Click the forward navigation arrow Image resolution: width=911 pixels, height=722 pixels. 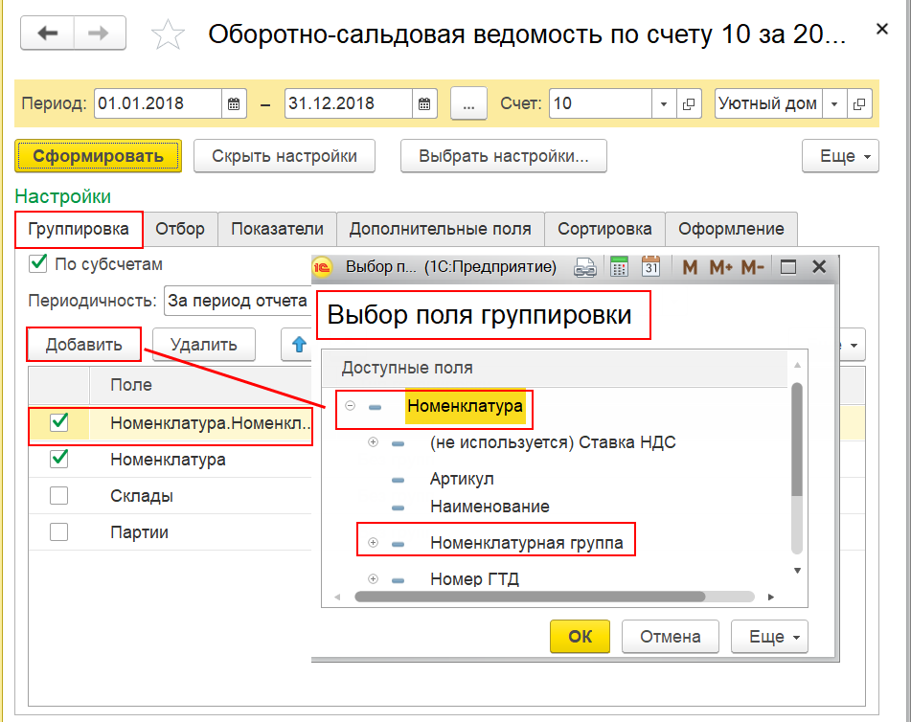(x=100, y=34)
